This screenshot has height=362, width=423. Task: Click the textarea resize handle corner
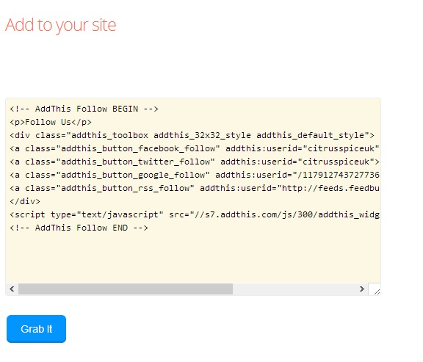pyautogui.click(x=375, y=289)
